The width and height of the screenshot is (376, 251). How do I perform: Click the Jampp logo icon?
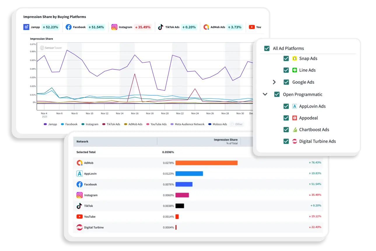pos(27,27)
